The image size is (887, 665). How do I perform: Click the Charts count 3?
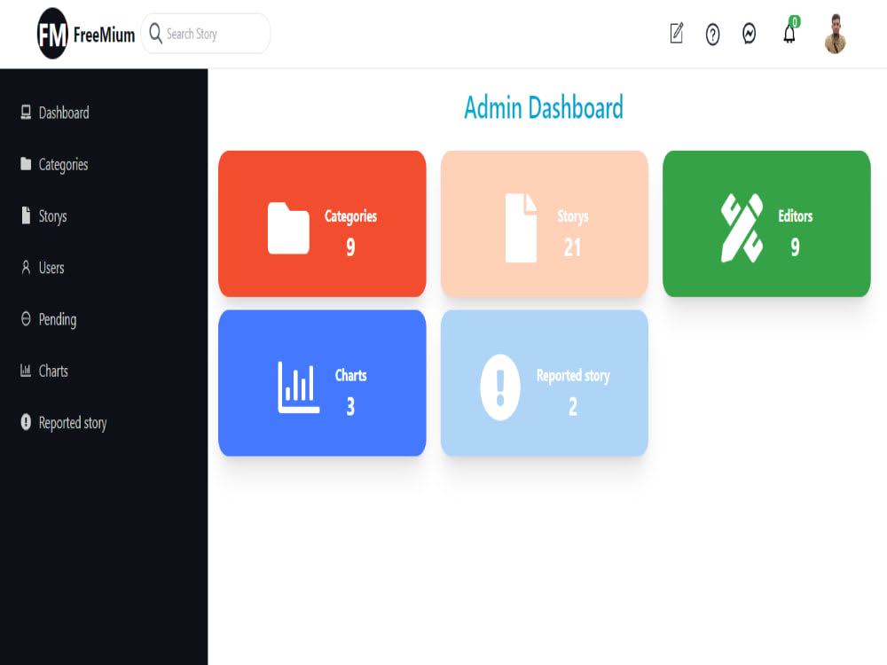point(350,407)
